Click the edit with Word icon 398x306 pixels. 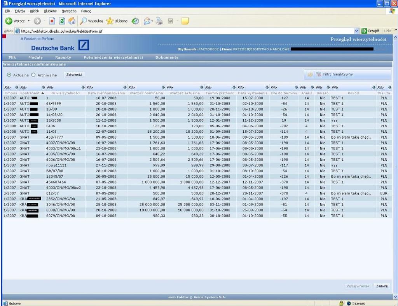[x=170, y=21]
